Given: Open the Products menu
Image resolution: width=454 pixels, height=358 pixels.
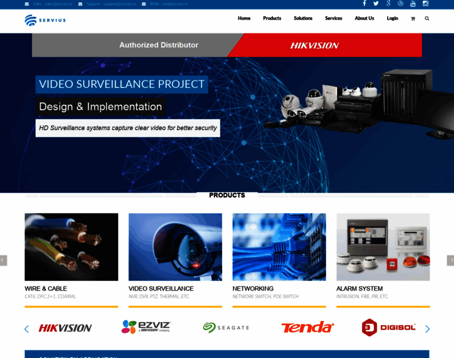Looking at the screenshot, I should 272,18.
